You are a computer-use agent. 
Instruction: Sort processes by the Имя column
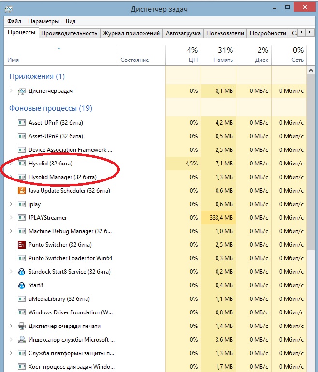point(61,56)
